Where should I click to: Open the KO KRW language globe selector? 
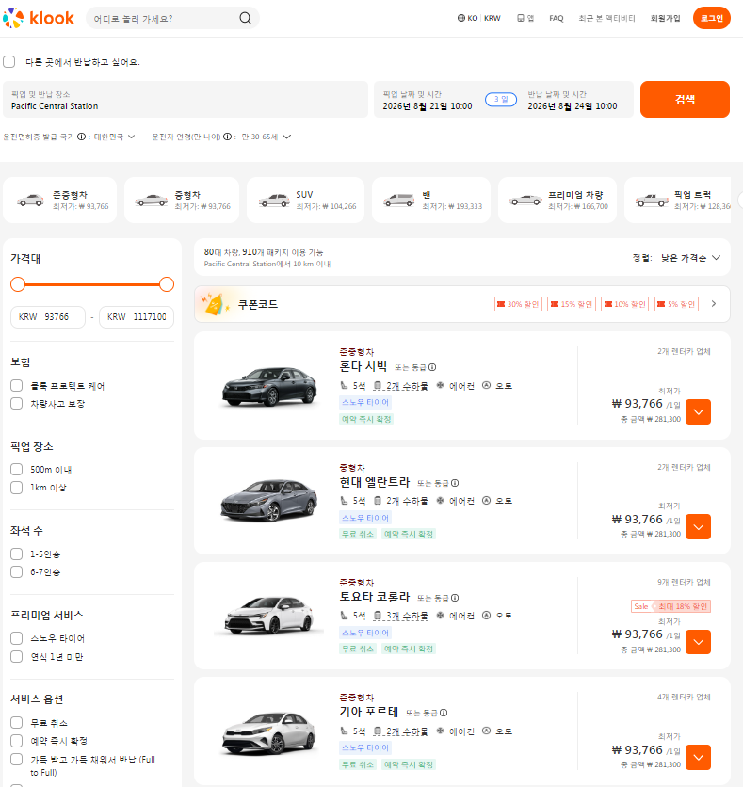click(478, 18)
